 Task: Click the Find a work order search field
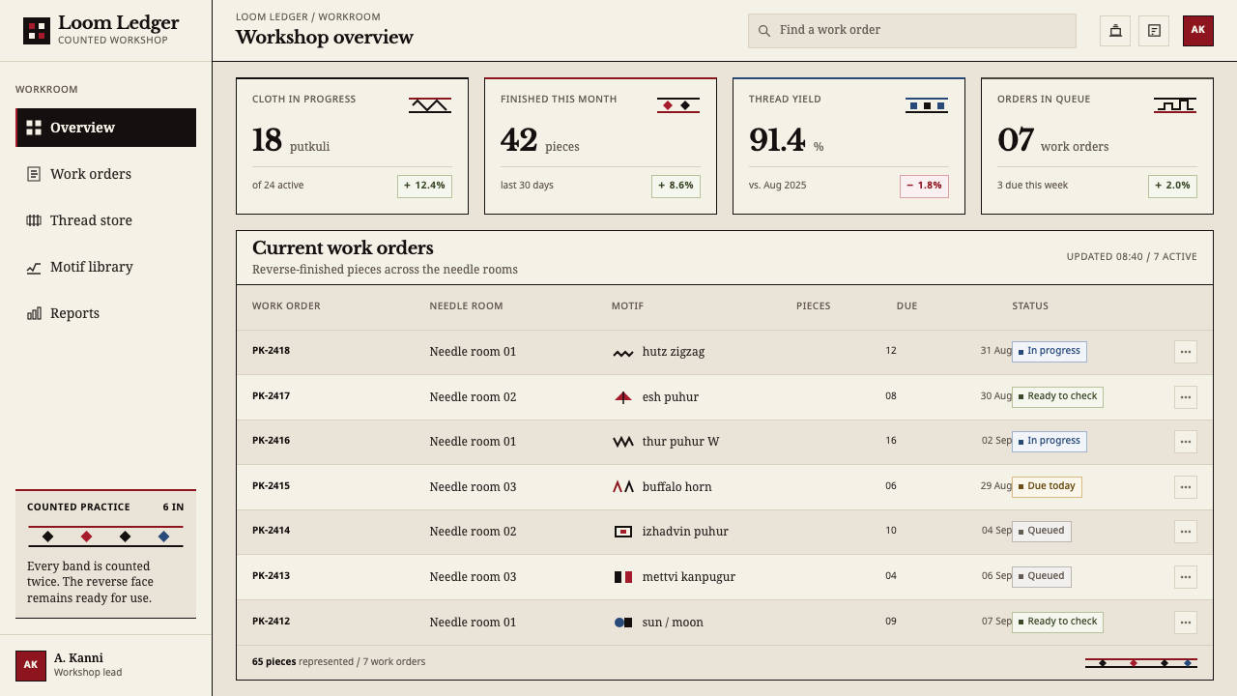point(912,31)
